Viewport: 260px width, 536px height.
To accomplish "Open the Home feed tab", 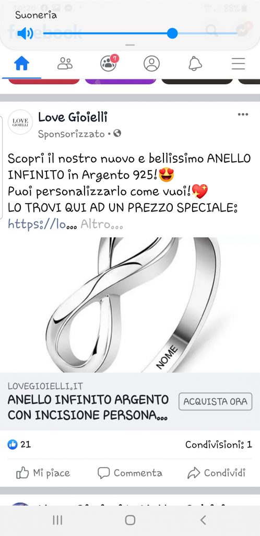I will tap(21, 63).
